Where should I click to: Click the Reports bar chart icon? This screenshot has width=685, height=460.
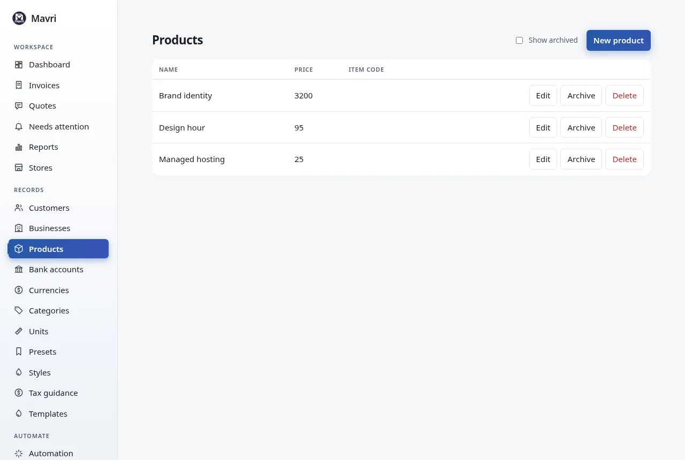click(x=19, y=147)
